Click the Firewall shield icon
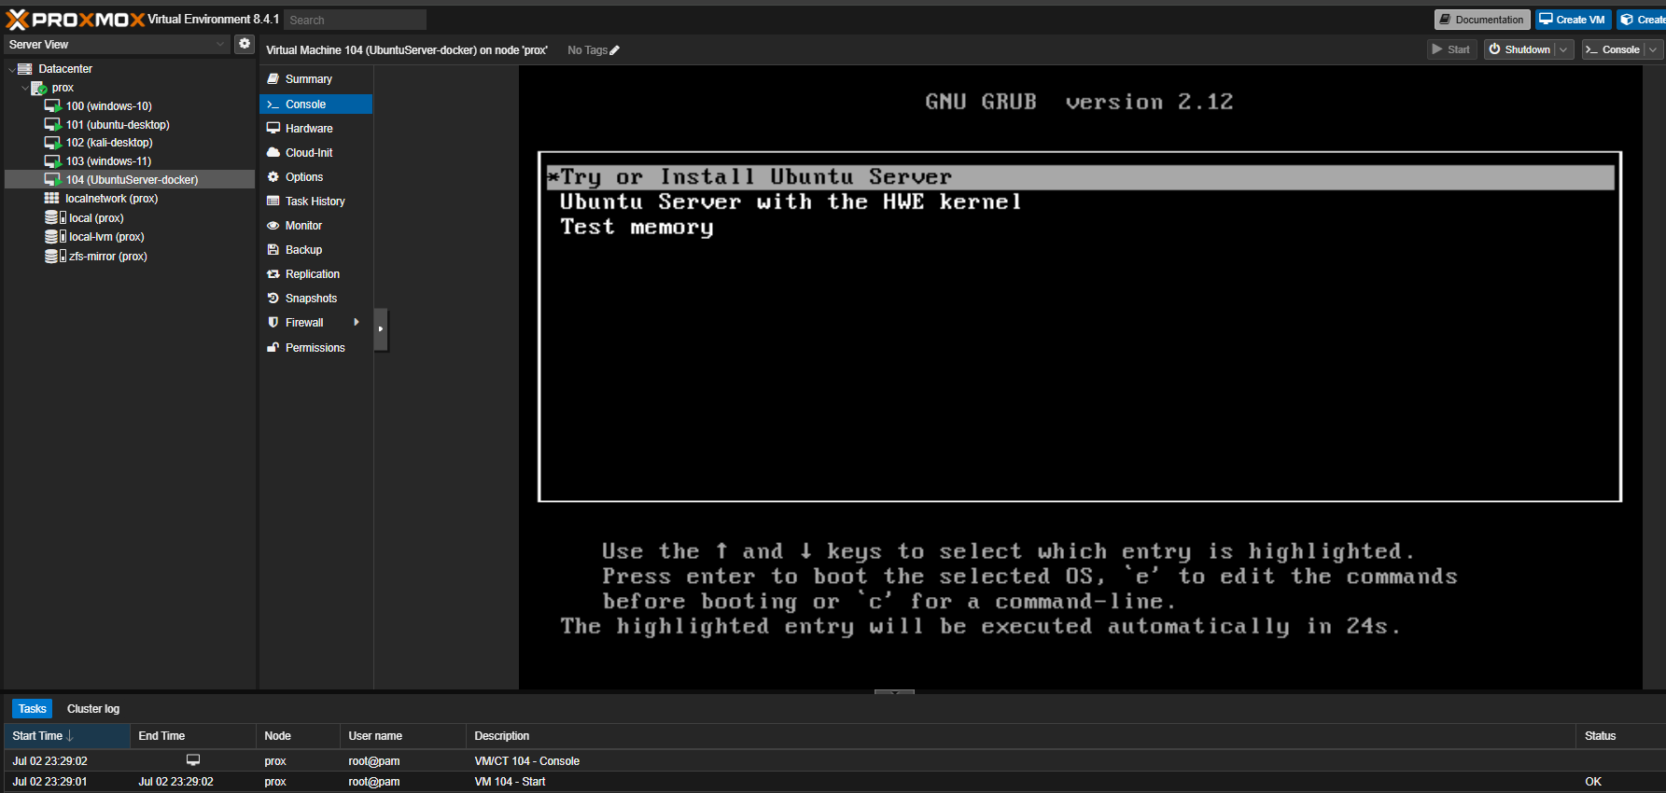This screenshot has width=1666, height=793. coord(273,323)
